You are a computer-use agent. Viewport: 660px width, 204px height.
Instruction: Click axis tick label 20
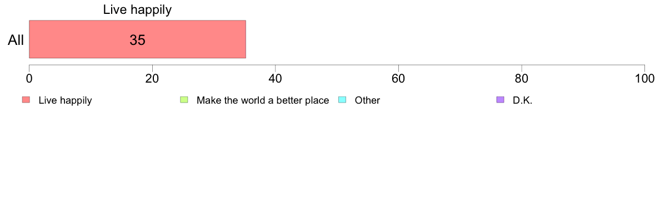click(152, 79)
